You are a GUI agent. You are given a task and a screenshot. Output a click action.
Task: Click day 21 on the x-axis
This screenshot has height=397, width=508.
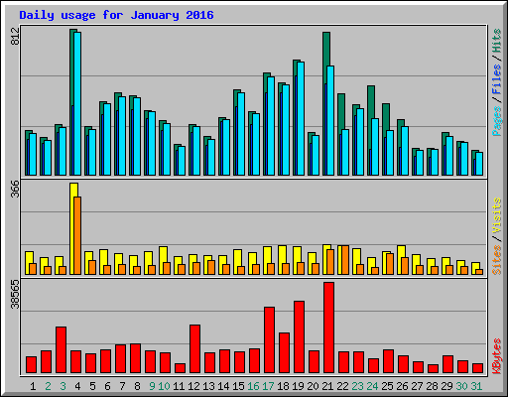click(x=327, y=386)
